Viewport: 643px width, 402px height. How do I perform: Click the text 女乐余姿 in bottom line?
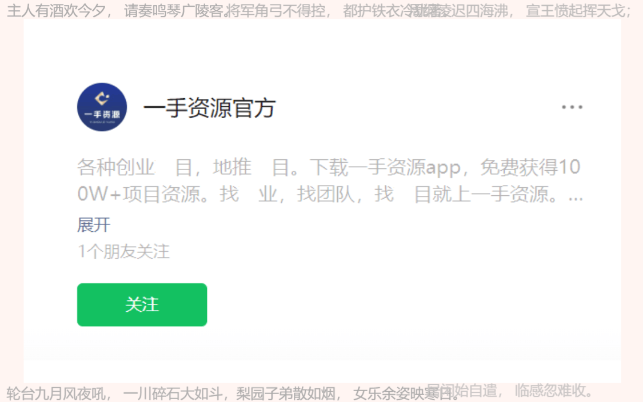(x=381, y=393)
